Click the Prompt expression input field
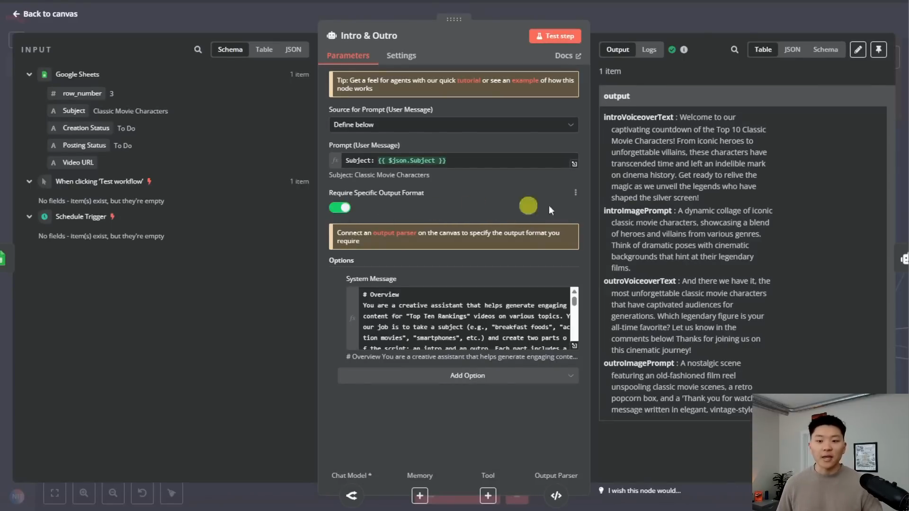The image size is (909, 511). 454,160
